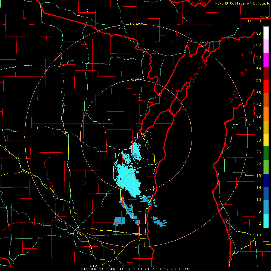Click the "NEXLAB-College of DuPage" text
The height and width of the screenshot is (271, 271).
click(x=240, y=3)
